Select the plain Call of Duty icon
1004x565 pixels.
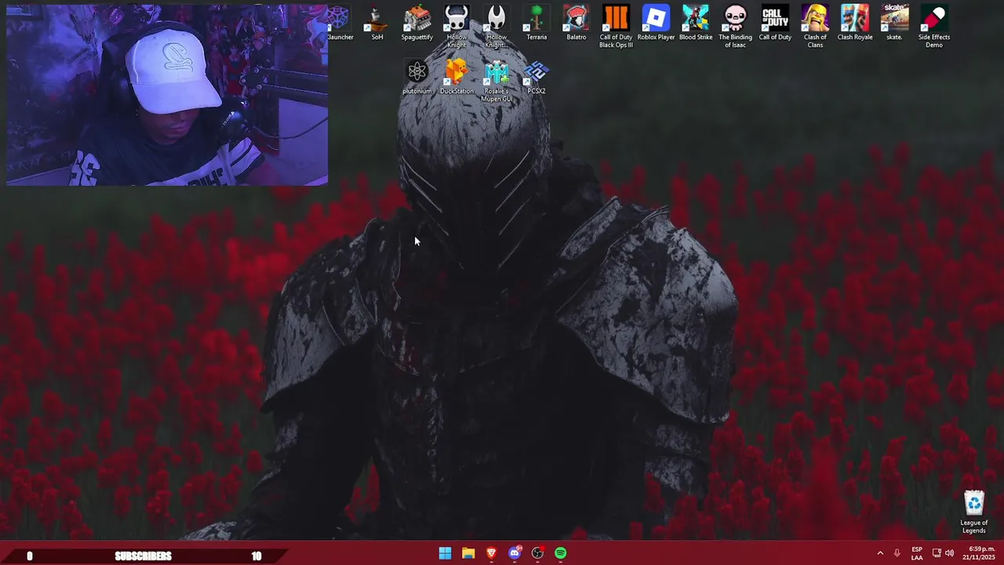tap(775, 24)
